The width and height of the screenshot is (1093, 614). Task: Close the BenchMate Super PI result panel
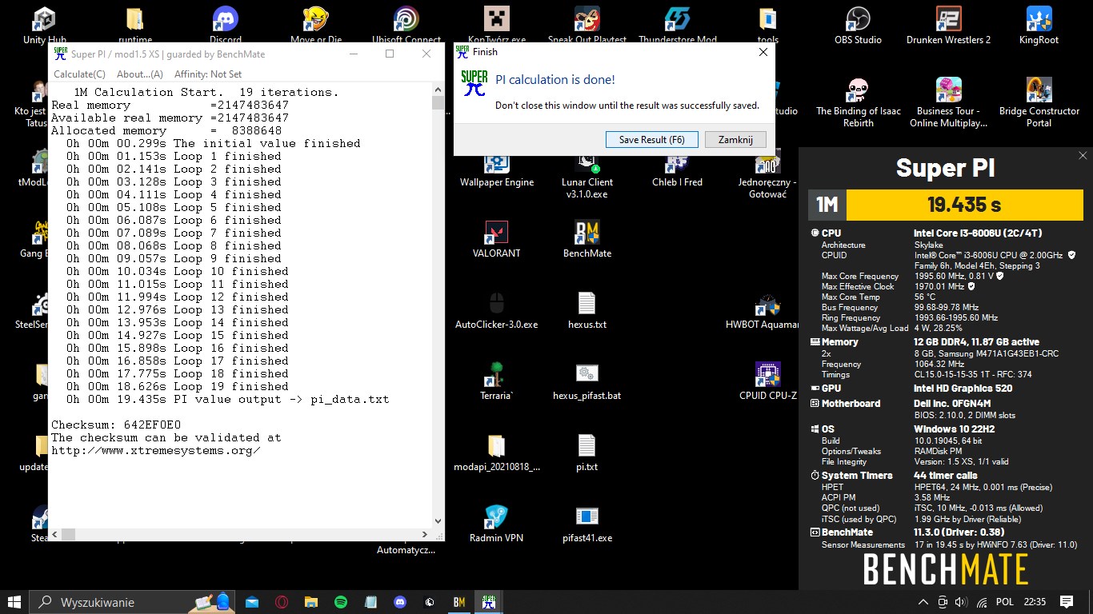coord(1083,156)
